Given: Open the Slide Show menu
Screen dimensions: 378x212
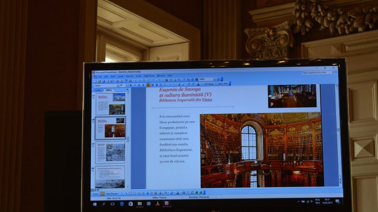Looking at the screenshot, I should point(149,76).
